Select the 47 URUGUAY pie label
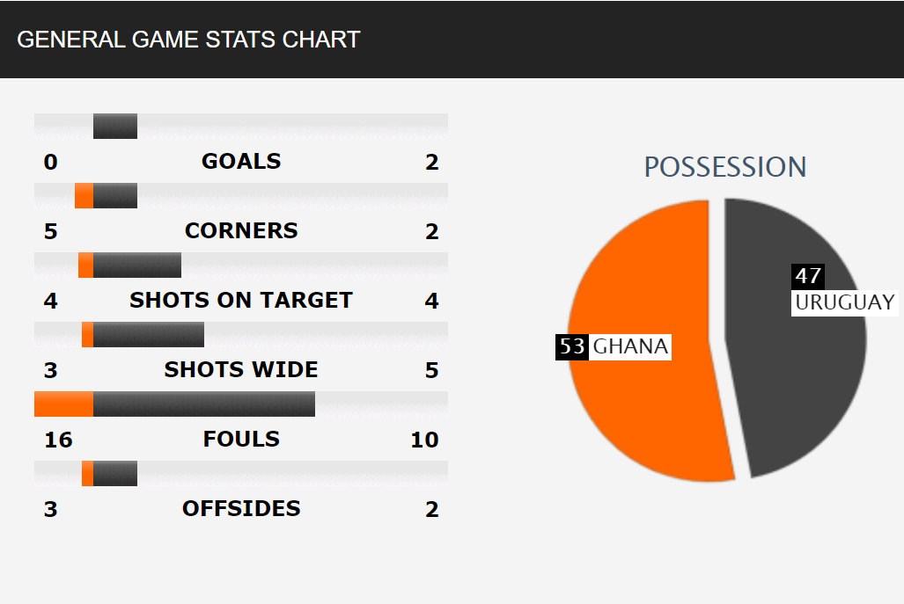Viewport: 904px width, 604px height. tap(845, 290)
